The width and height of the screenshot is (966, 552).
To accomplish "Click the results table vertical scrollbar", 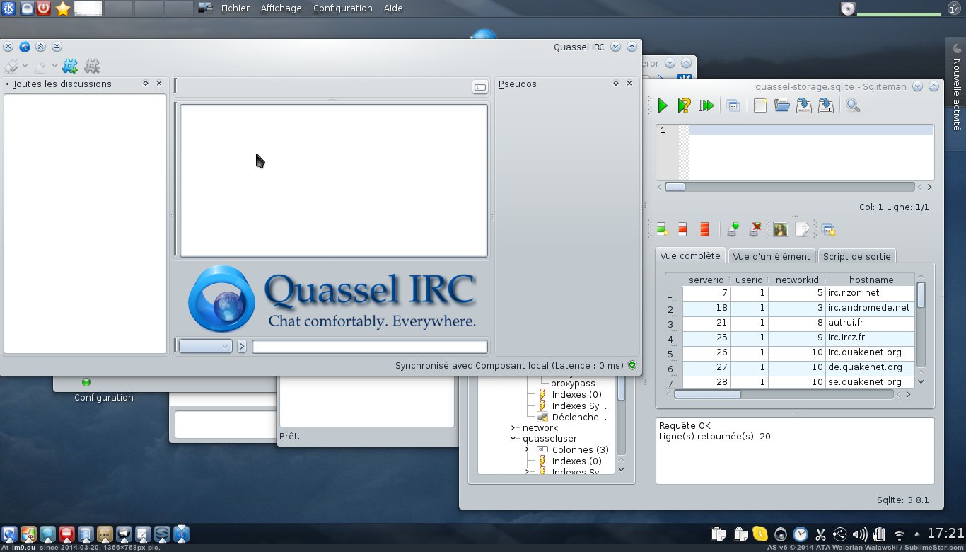I will [921, 294].
